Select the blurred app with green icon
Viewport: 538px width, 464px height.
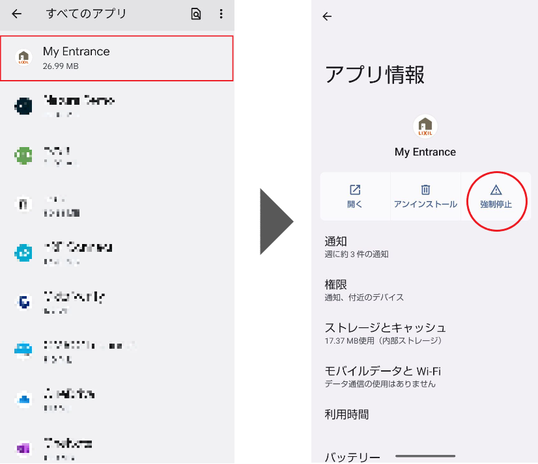point(117,156)
